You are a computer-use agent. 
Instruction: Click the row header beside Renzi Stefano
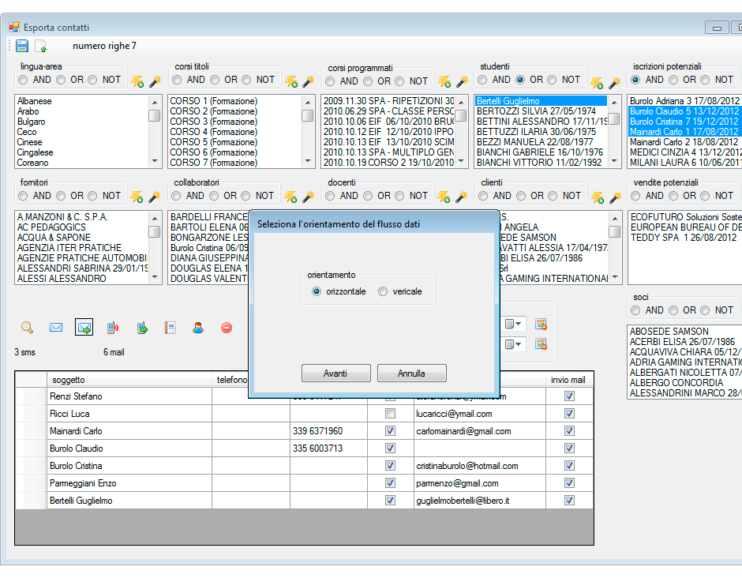pos(31,396)
